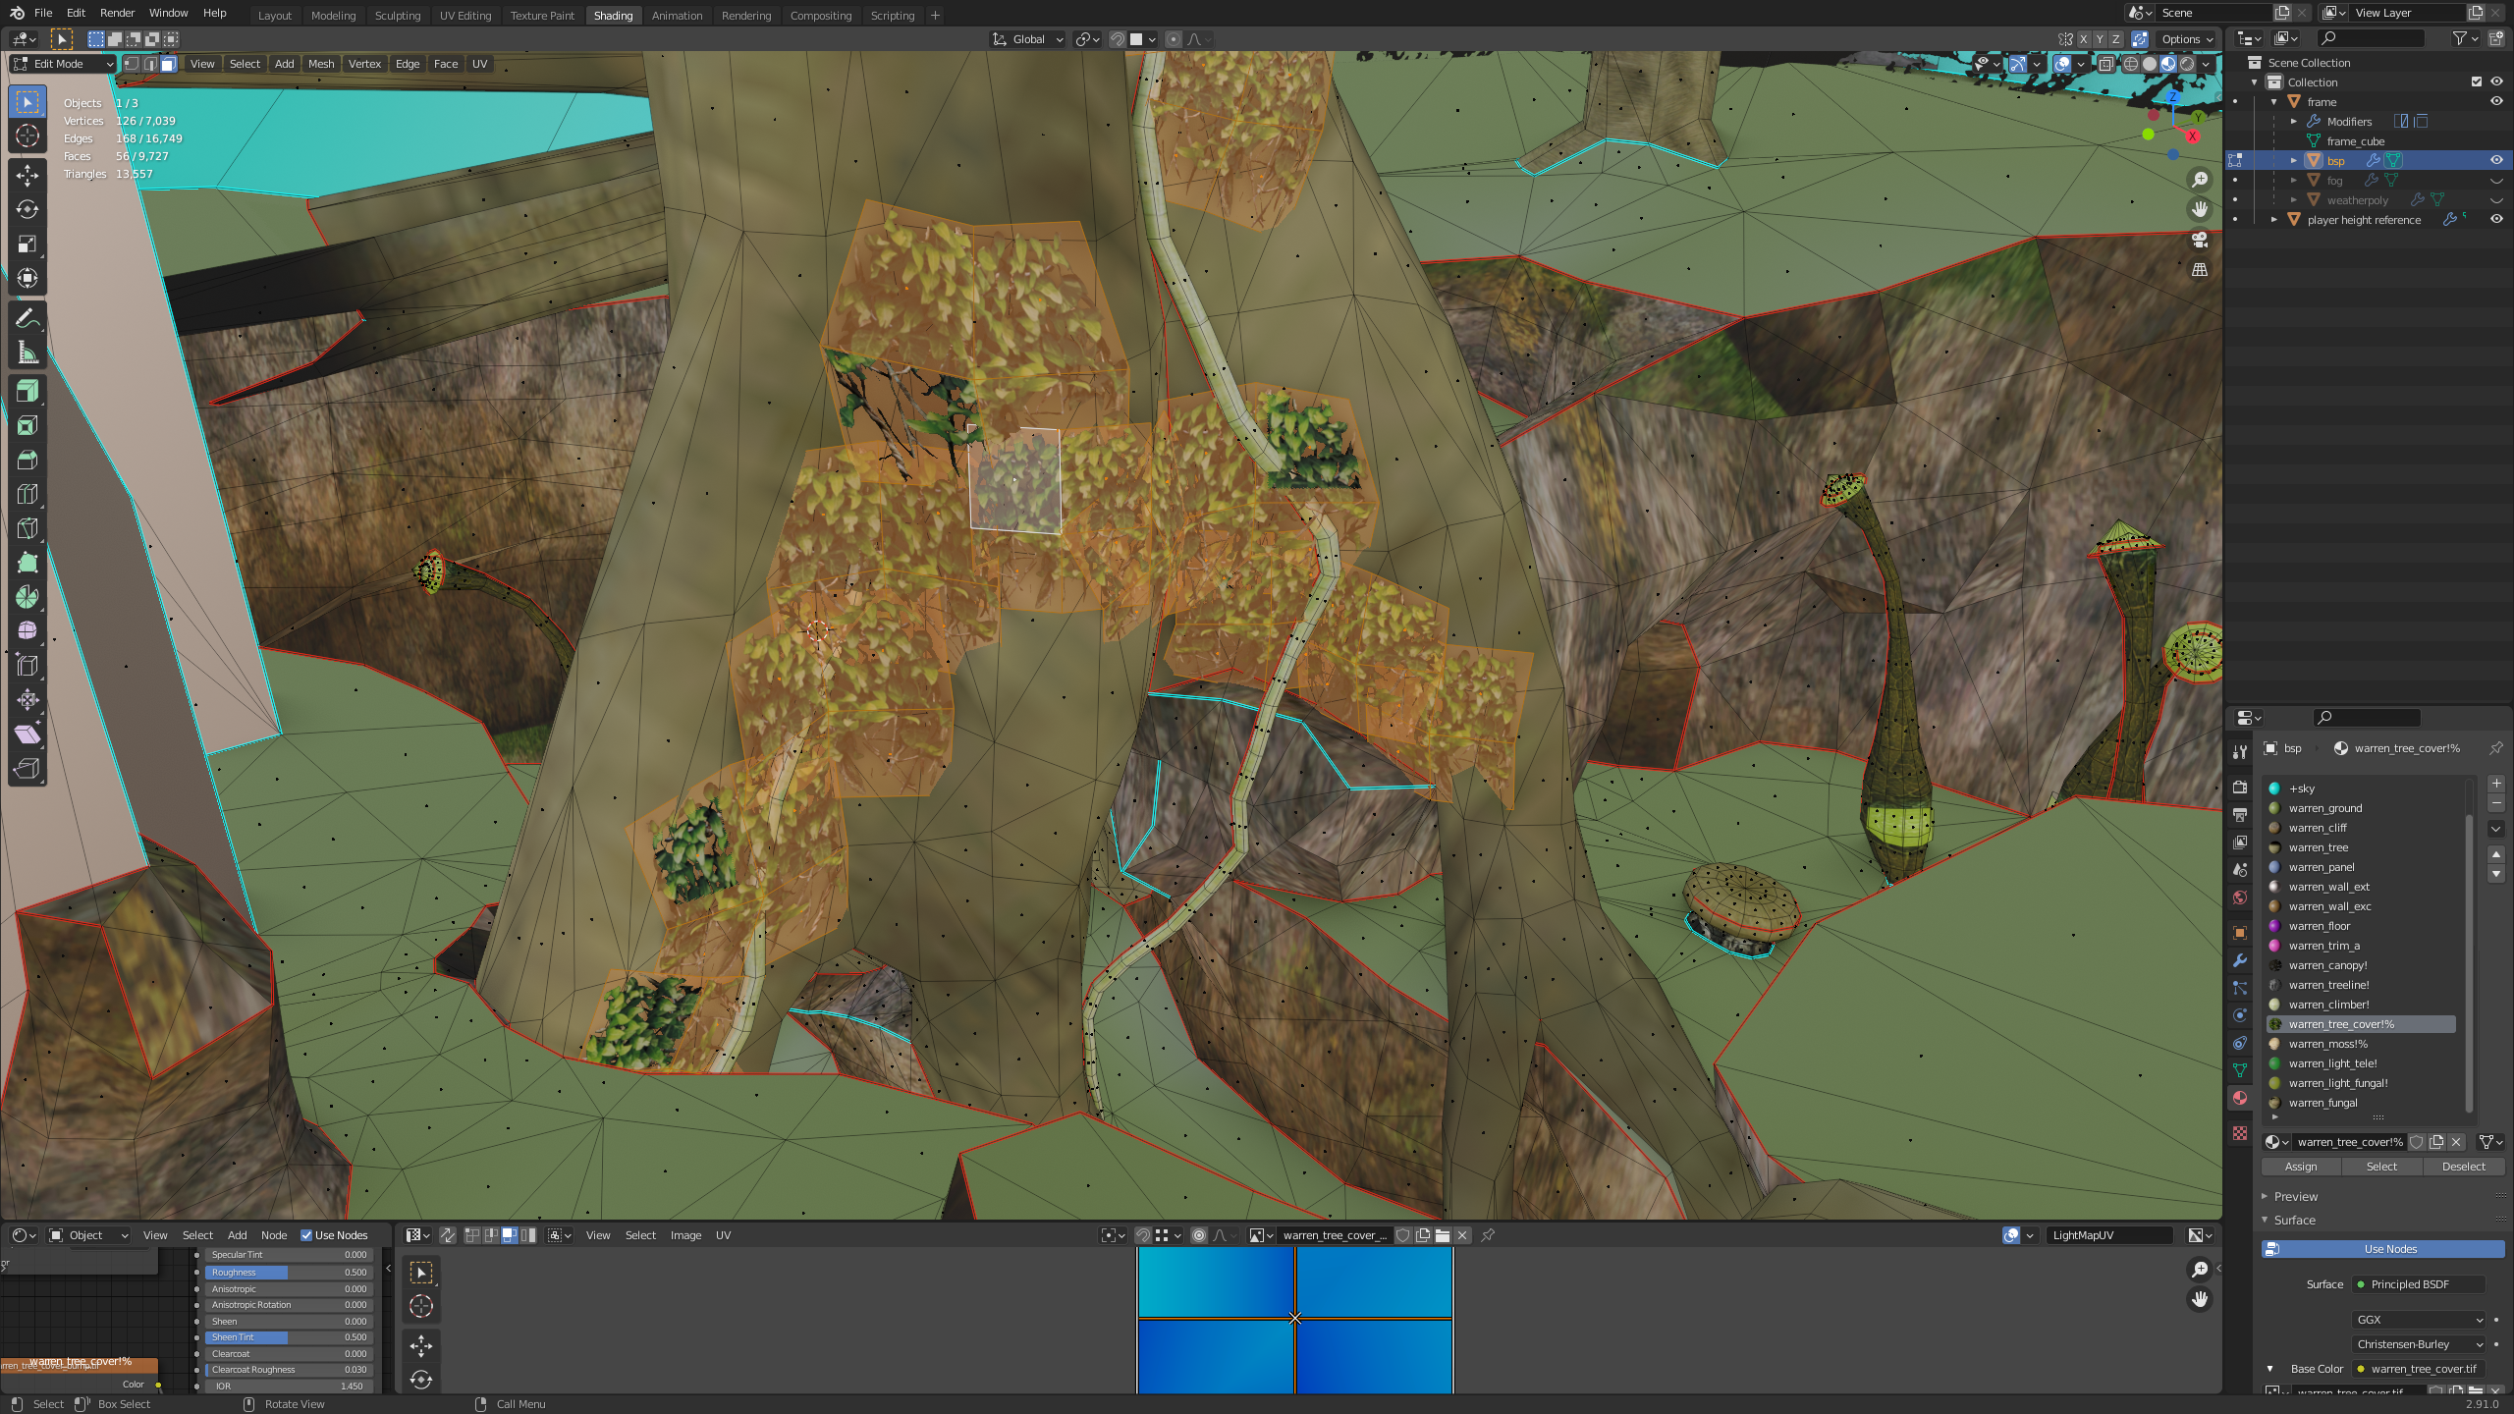Open the Global transform orientation dropdown
The image size is (2514, 1414).
[1028, 39]
